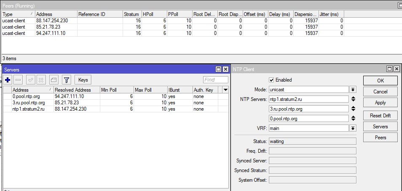Select the 0.pool.ntp.org server row
The height and width of the screenshot is (191, 402).
[x=115, y=96]
